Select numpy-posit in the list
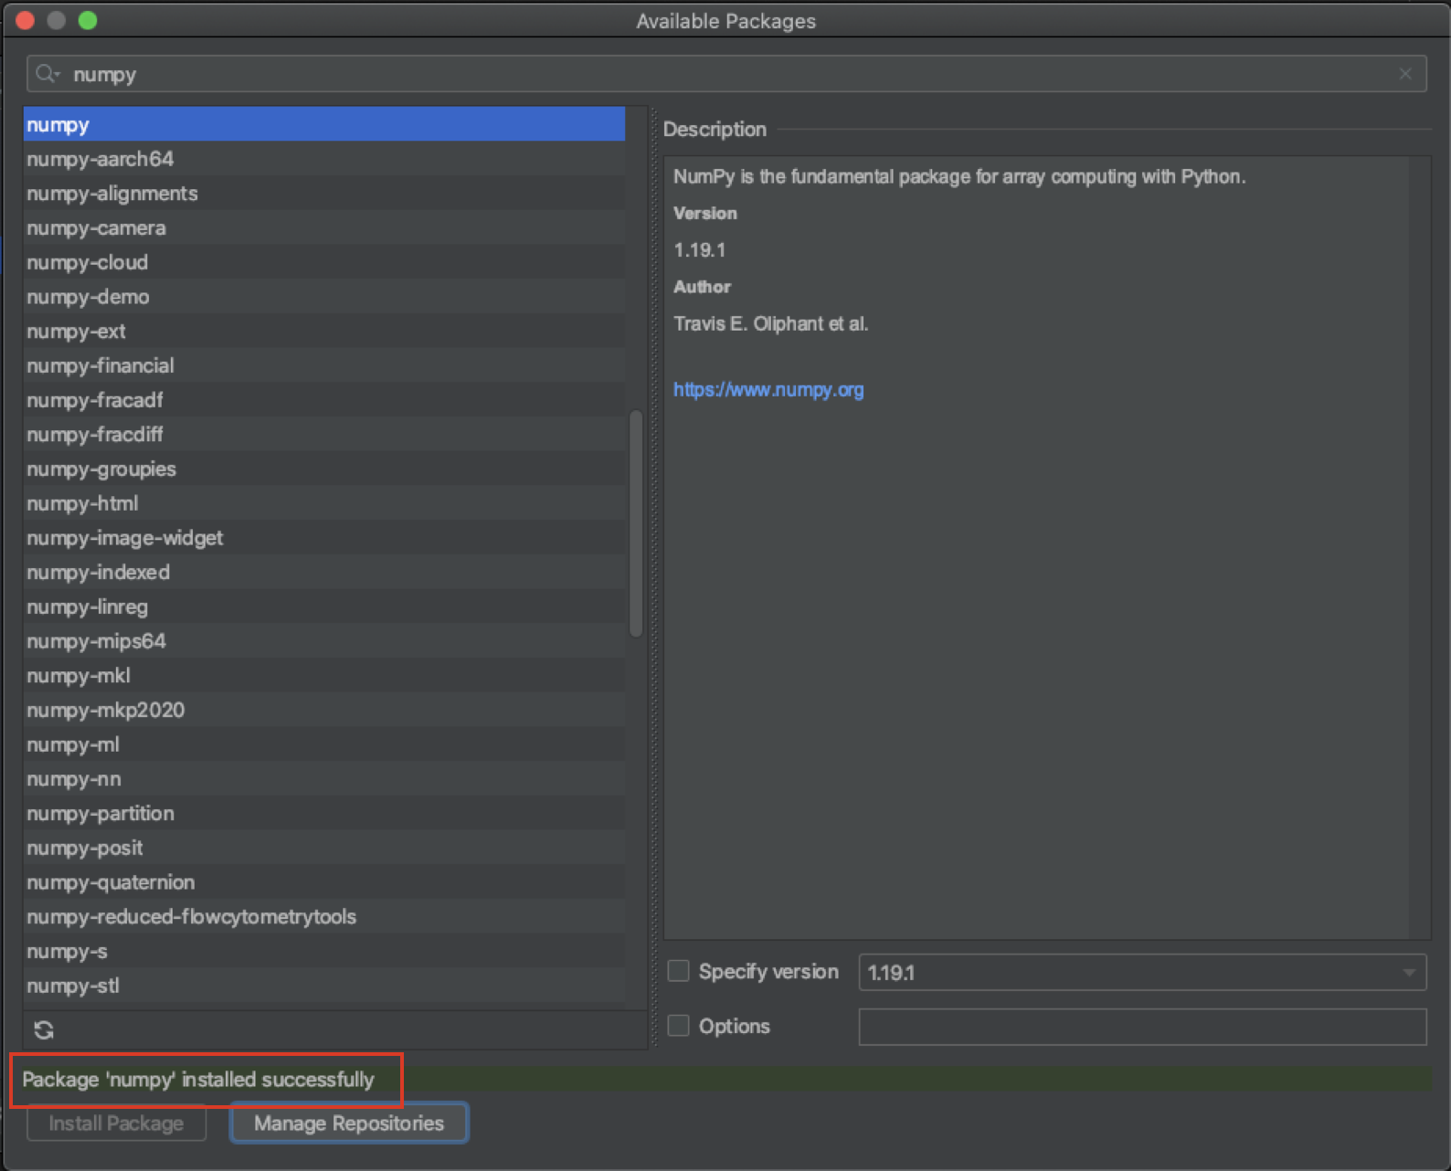This screenshot has height=1171, width=1451. point(324,848)
